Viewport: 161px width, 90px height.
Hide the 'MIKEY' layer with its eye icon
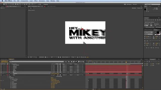(1, 70)
